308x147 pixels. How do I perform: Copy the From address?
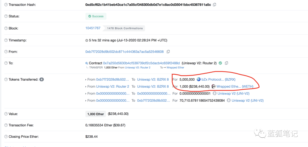click(x=168, y=52)
